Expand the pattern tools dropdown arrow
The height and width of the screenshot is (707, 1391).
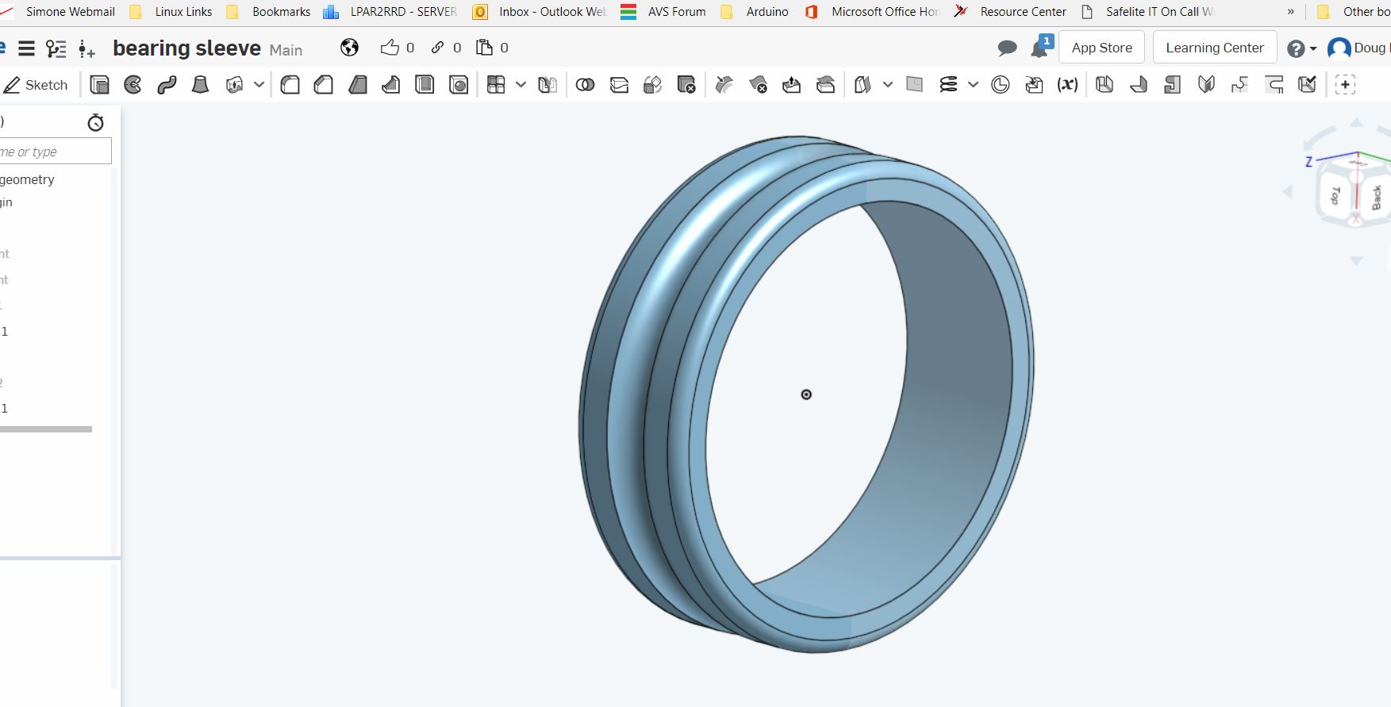[x=521, y=85]
